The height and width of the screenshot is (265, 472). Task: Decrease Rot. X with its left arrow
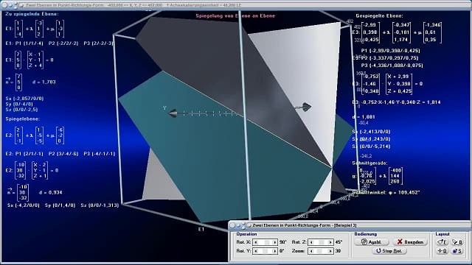pyautogui.click(x=256, y=242)
